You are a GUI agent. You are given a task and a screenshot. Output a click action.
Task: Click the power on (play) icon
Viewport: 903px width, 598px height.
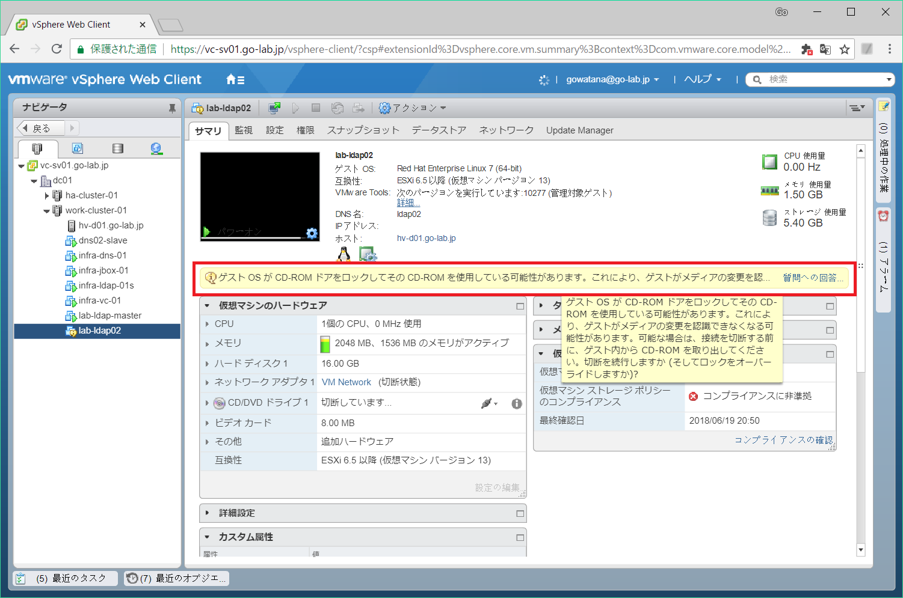(295, 108)
